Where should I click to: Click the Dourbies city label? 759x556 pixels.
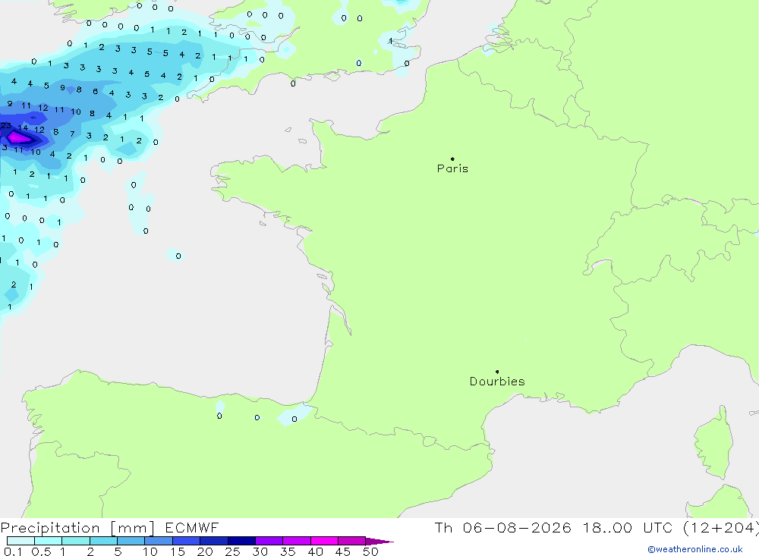tap(497, 382)
